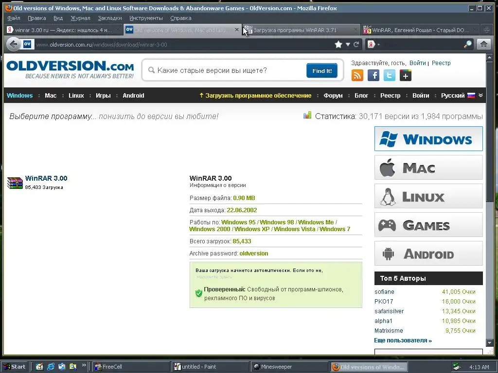Open the Yandex search engine selector
Viewport: 498px width, 373px height.
374,44
